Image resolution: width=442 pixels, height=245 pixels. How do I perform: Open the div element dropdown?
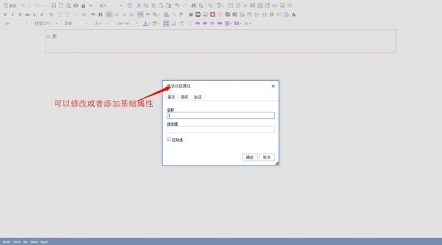pos(16,23)
